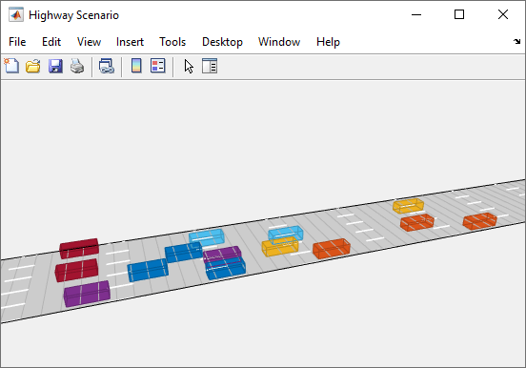The height and width of the screenshot is (368, 526).
Task: Open the Help menu
Action: (x=328, y=42)
